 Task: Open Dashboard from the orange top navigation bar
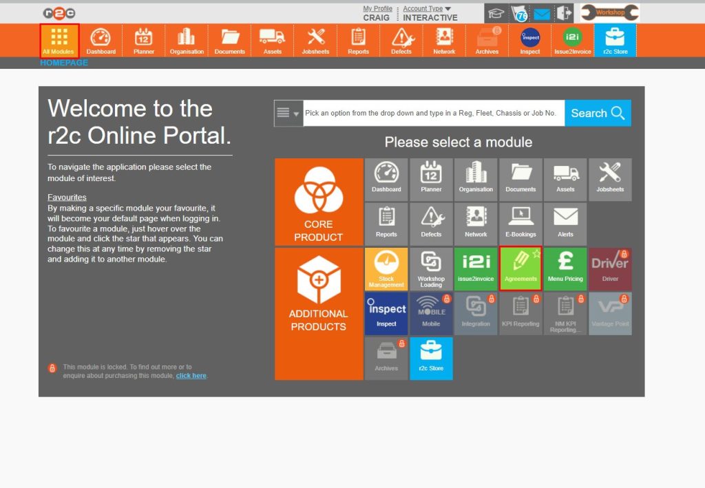tap(101, 41)
